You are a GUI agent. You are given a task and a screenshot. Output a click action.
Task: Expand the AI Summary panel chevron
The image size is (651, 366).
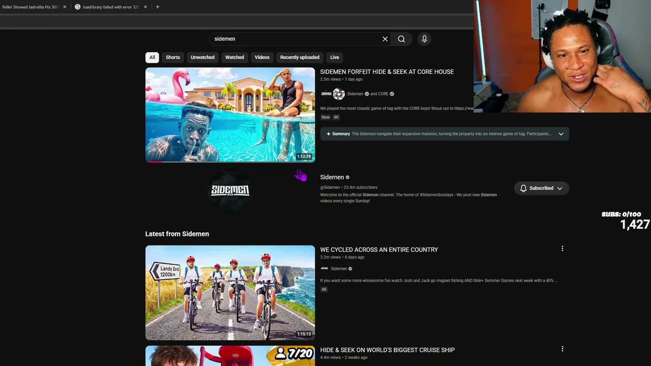click(x=561, y=134)
